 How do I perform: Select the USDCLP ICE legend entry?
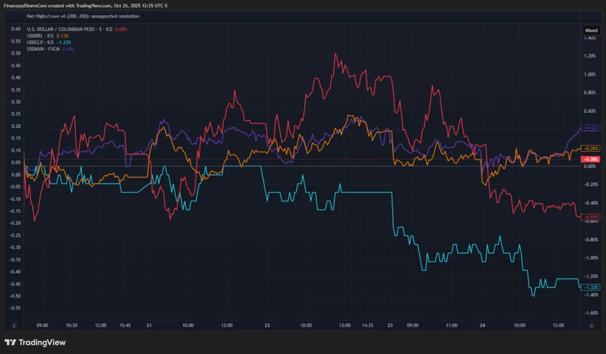pyautogui.click(x=45, y=42)
